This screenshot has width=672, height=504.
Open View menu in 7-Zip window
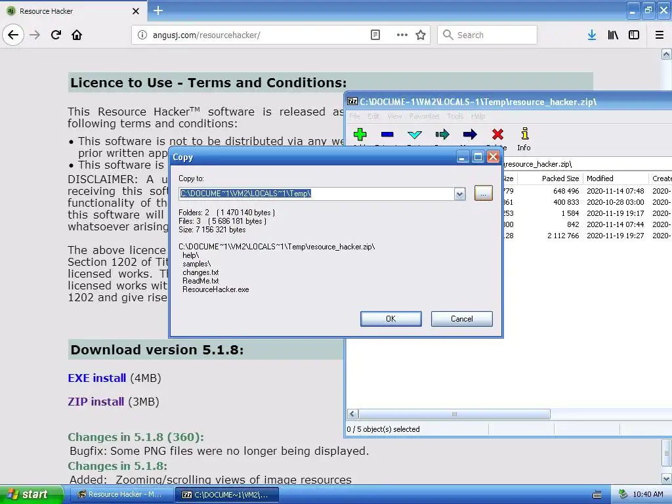click(394, 116)
